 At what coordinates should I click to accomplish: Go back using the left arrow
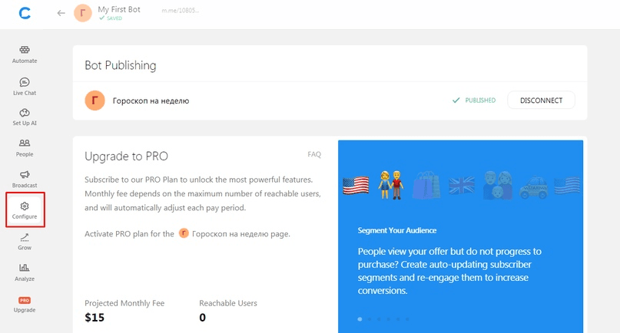[61, 14]
